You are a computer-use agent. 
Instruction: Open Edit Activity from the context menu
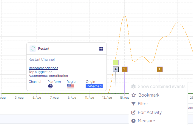[149, 112]
